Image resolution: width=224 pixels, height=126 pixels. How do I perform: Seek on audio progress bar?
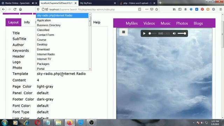153,34
